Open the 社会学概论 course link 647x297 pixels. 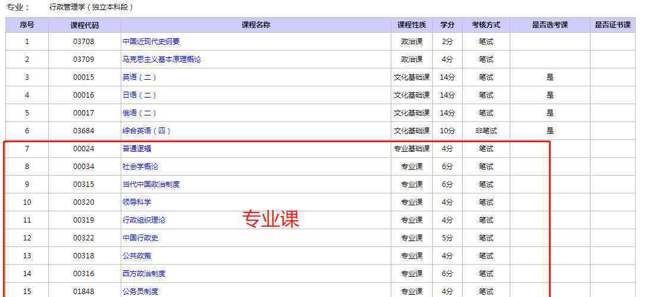click(140, 167)
